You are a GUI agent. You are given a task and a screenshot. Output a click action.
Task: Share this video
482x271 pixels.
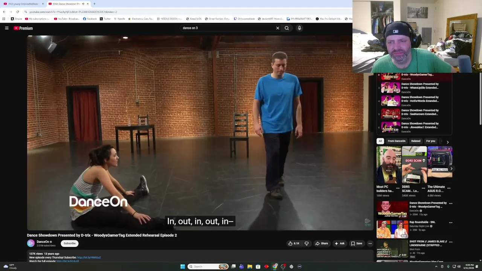tap(321, 244)
